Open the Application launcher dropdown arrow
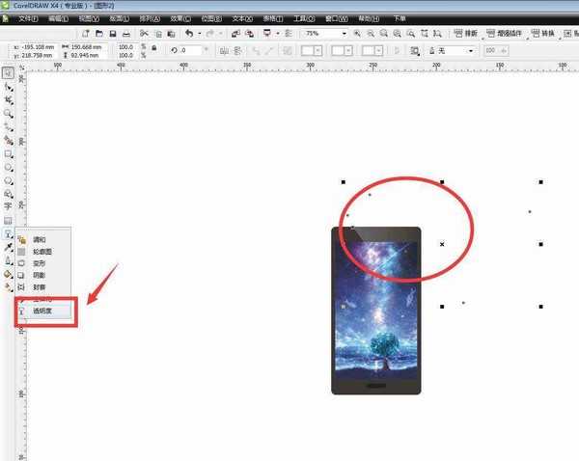Image resolution: width=579 pixels, height=461 pixels. click(x=278, y=34)
